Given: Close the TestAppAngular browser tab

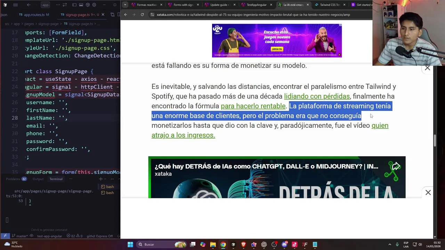Looking at the screenshot, I should coord(271,5).
